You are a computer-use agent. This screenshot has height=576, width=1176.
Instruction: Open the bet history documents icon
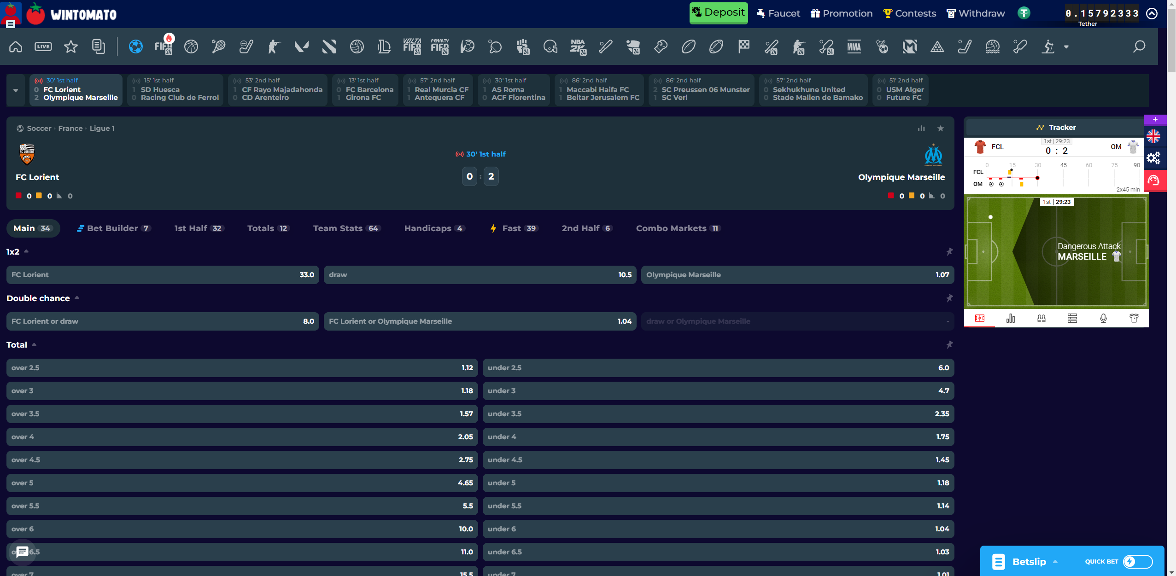coord(99,47)
